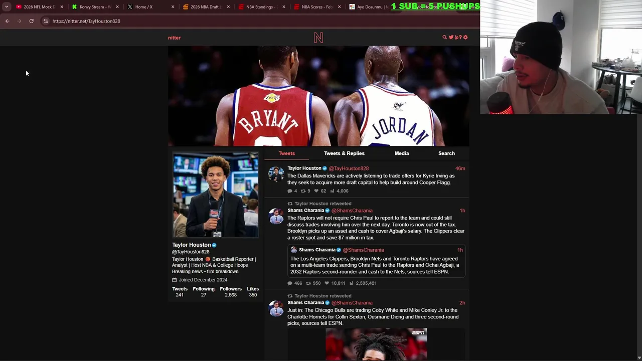Image resolution: width=642 pixels, height=361 pixels.
Task: Select the Media profile tab
Action: tap(402, 153)
